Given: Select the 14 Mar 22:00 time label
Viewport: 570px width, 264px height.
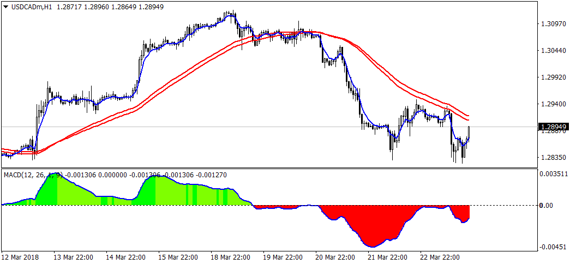Looking at the screenshot, I should tap(126, 257).
